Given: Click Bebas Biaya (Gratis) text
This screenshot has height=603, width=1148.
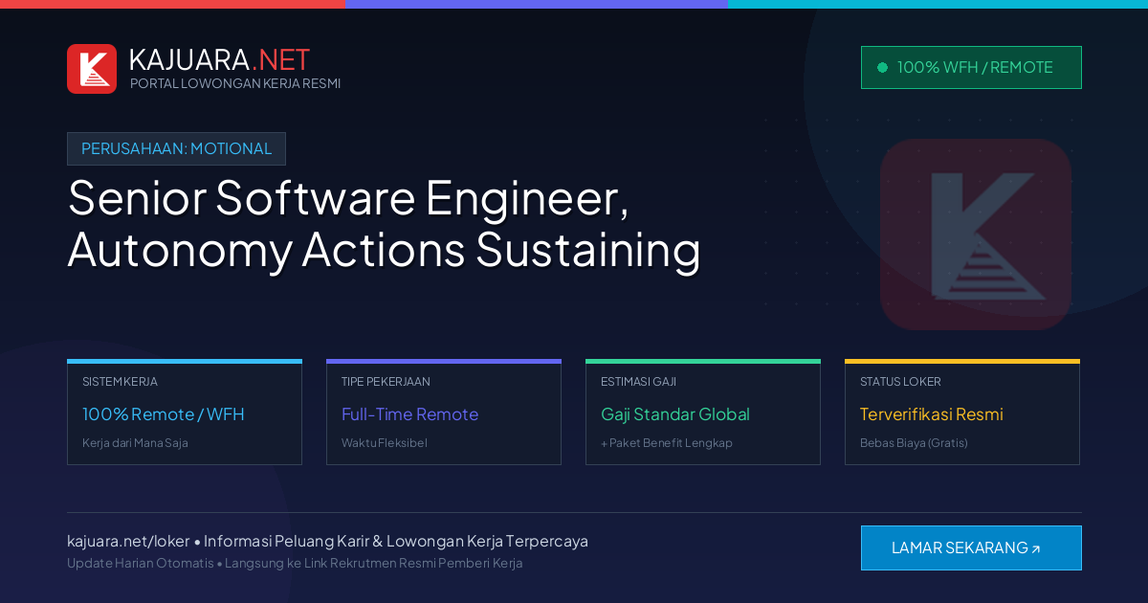Looking at the screenshot, I should (x=914, y=443).
